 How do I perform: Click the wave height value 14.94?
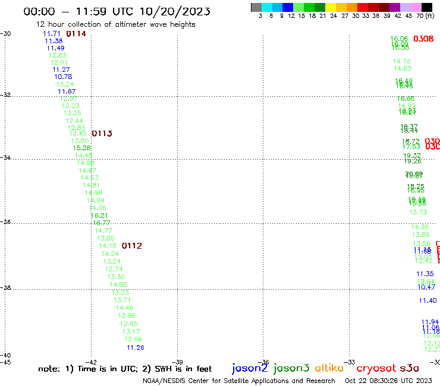click(x=95, y=201)
